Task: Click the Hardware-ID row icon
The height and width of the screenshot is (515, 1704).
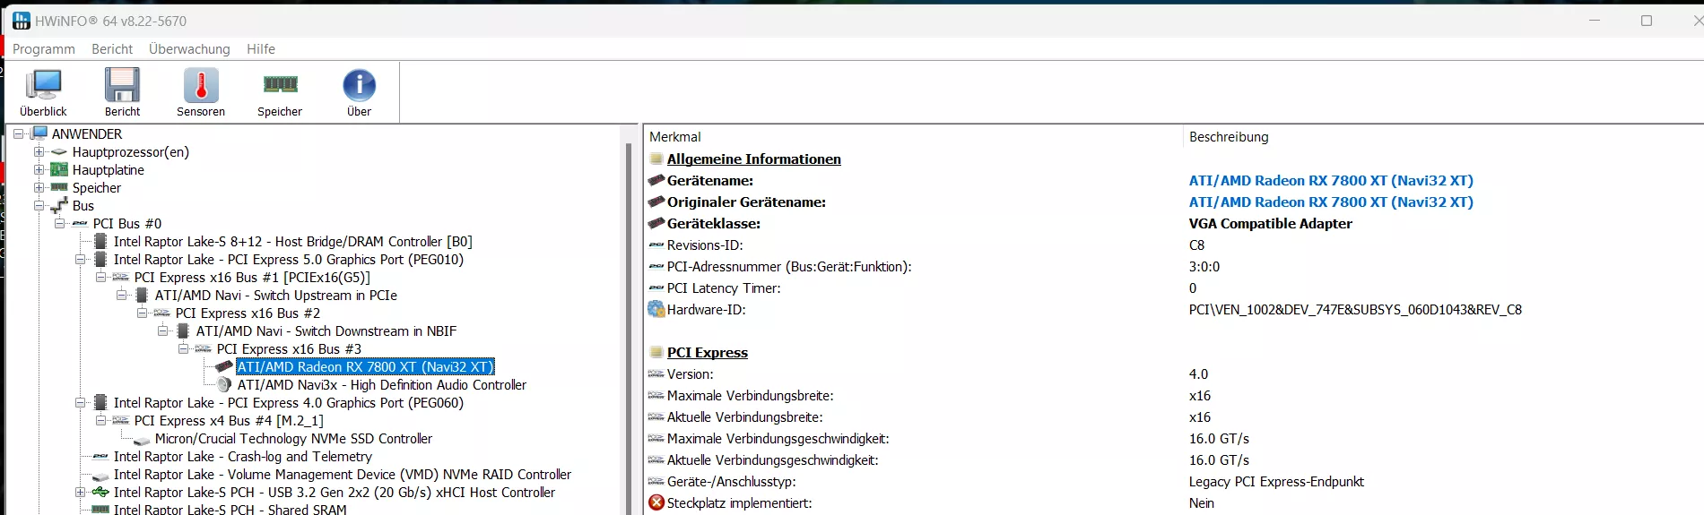Action: pos(656,309)
